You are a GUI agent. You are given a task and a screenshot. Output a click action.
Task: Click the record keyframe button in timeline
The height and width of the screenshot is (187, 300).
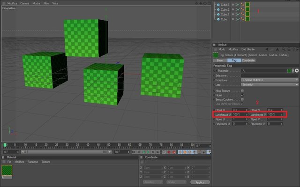tap(169, 152)
